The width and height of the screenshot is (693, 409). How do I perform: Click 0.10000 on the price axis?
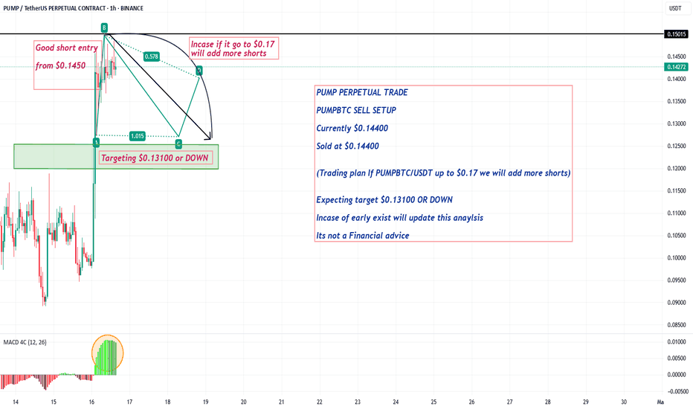click(x=677, y=258)
